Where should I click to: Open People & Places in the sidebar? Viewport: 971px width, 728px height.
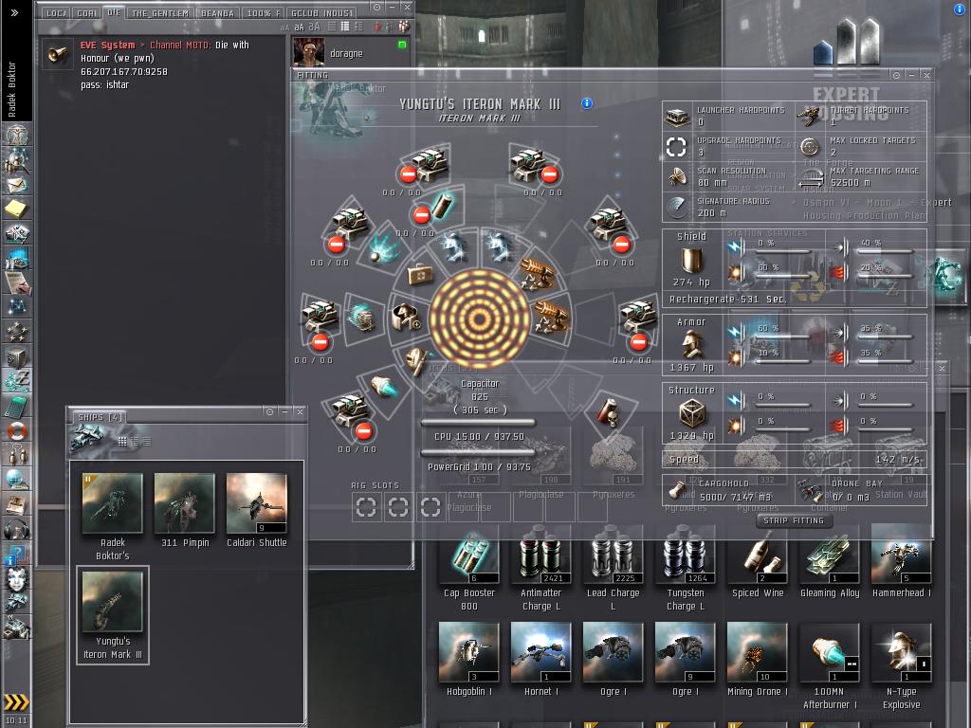[17, 159]
